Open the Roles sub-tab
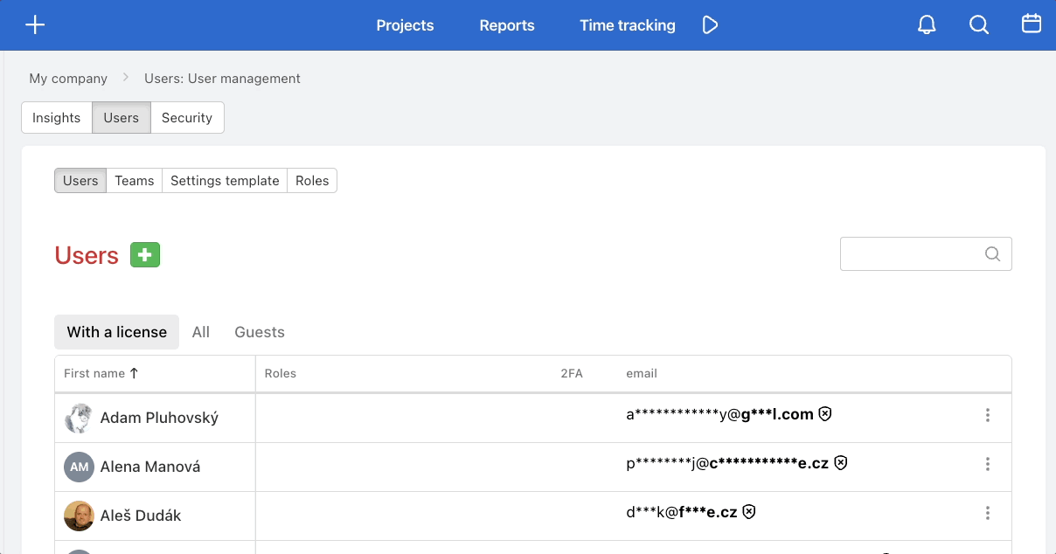Viewport: 1056px width, 554px height. 312,181
